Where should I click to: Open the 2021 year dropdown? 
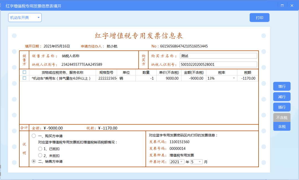coord(177,162)
